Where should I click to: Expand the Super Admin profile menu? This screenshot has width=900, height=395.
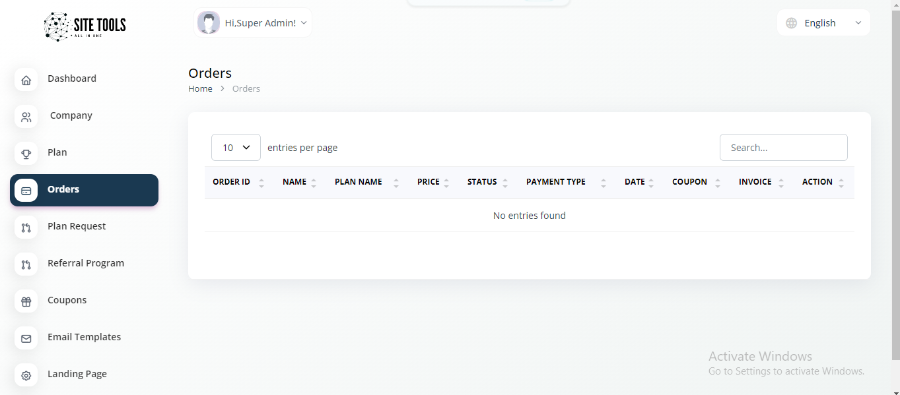coord(253,23)
